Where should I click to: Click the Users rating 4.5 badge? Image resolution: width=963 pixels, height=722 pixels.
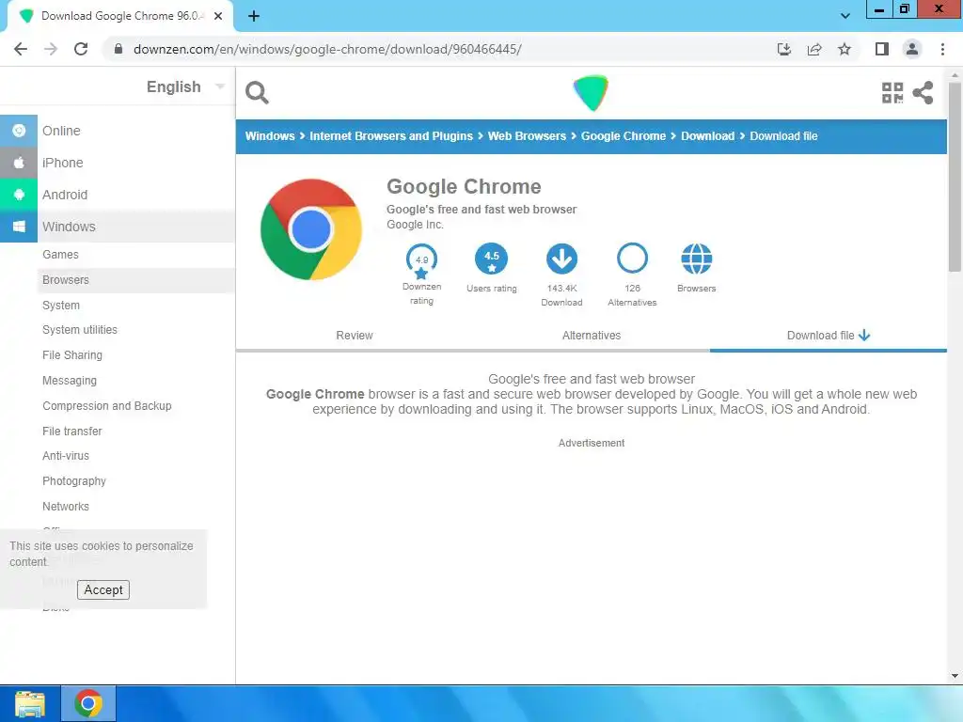(x=491, y=259)
